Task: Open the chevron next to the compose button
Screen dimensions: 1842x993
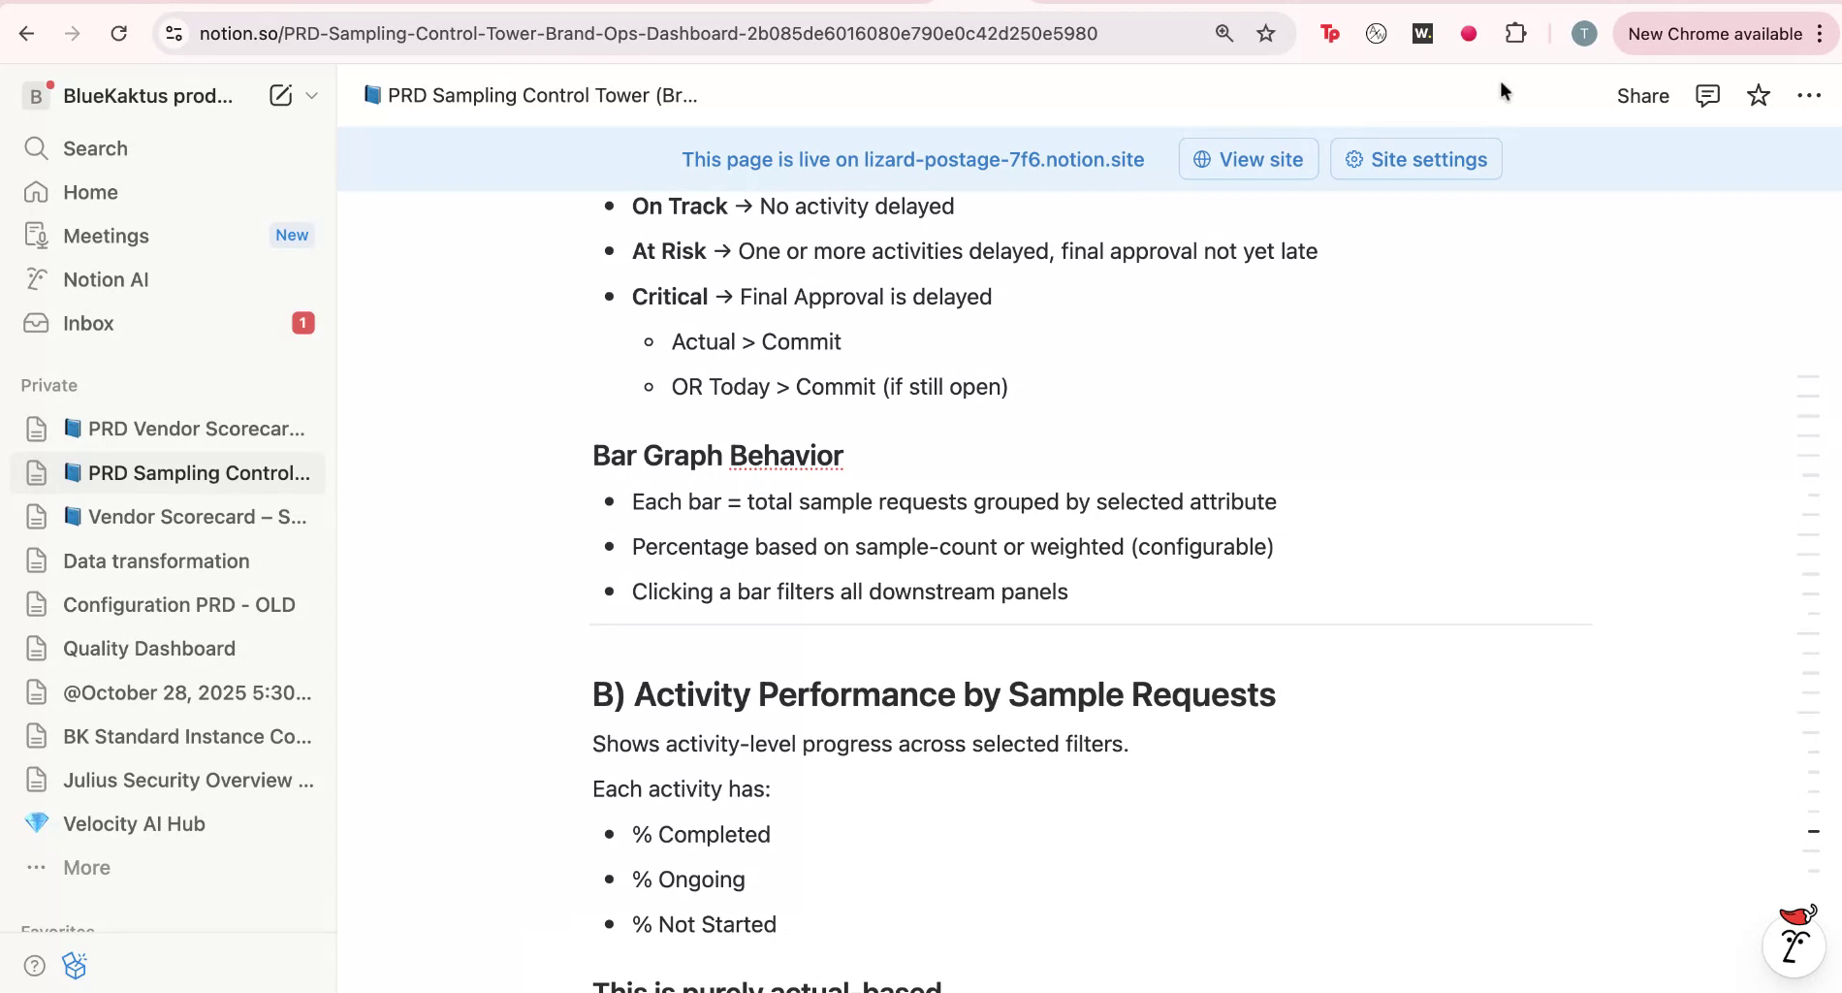Action: tap(312, 95)
